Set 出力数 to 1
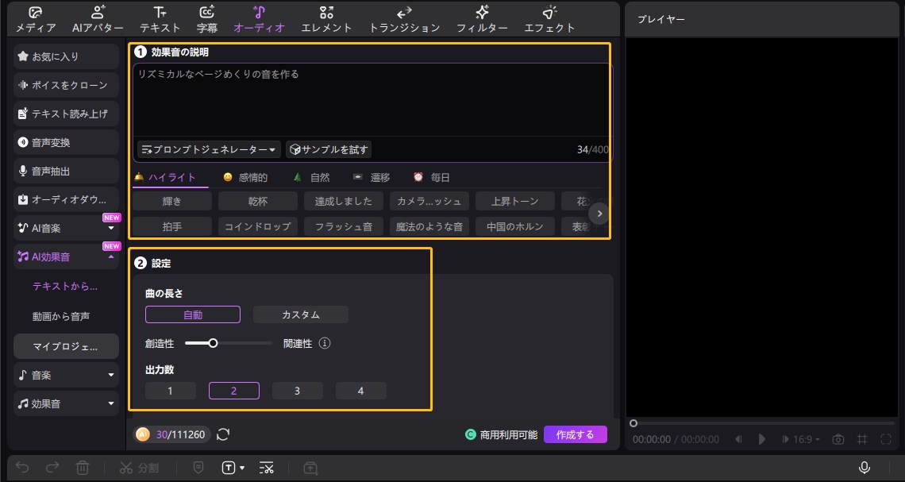The image size is (905, 482). click(171, 390)
